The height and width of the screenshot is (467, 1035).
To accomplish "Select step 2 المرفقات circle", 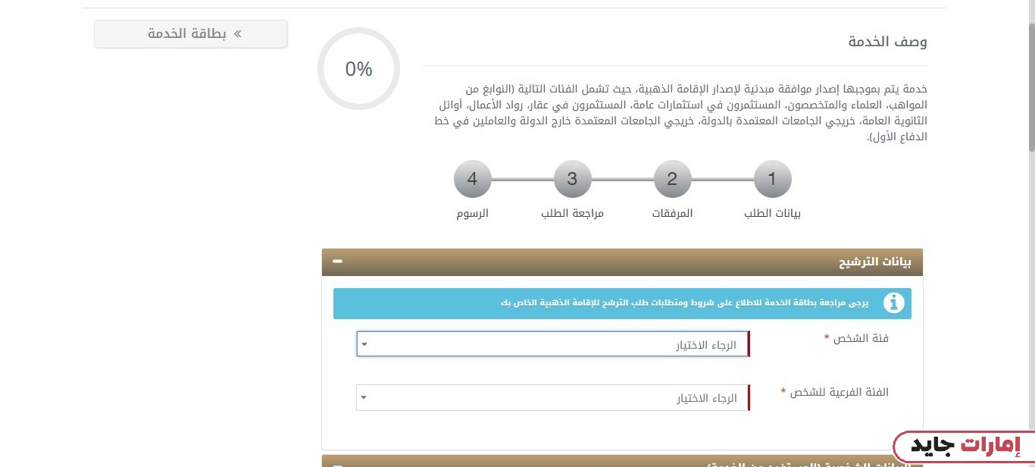I will click(x=672, y=179).
